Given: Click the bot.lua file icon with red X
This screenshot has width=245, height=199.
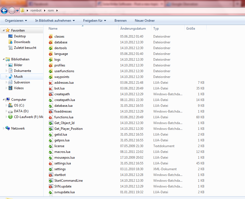Looking at the screenshot, I should click(51, 88).
